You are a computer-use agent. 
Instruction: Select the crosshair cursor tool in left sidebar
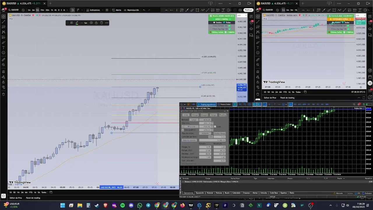[x=3, y=17]
